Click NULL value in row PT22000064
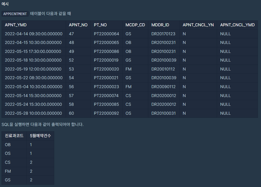Screen dimensions: 261x187 tap(225, 34)
